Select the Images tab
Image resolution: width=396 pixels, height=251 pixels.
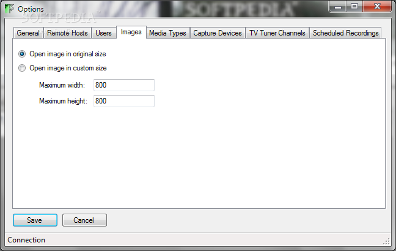[x=131, y=32]
